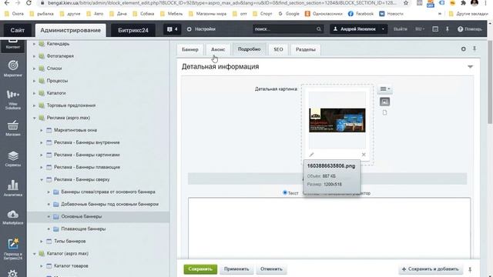Remove detail picture with the X icon
493x277 pixels.
click(364, 155)
